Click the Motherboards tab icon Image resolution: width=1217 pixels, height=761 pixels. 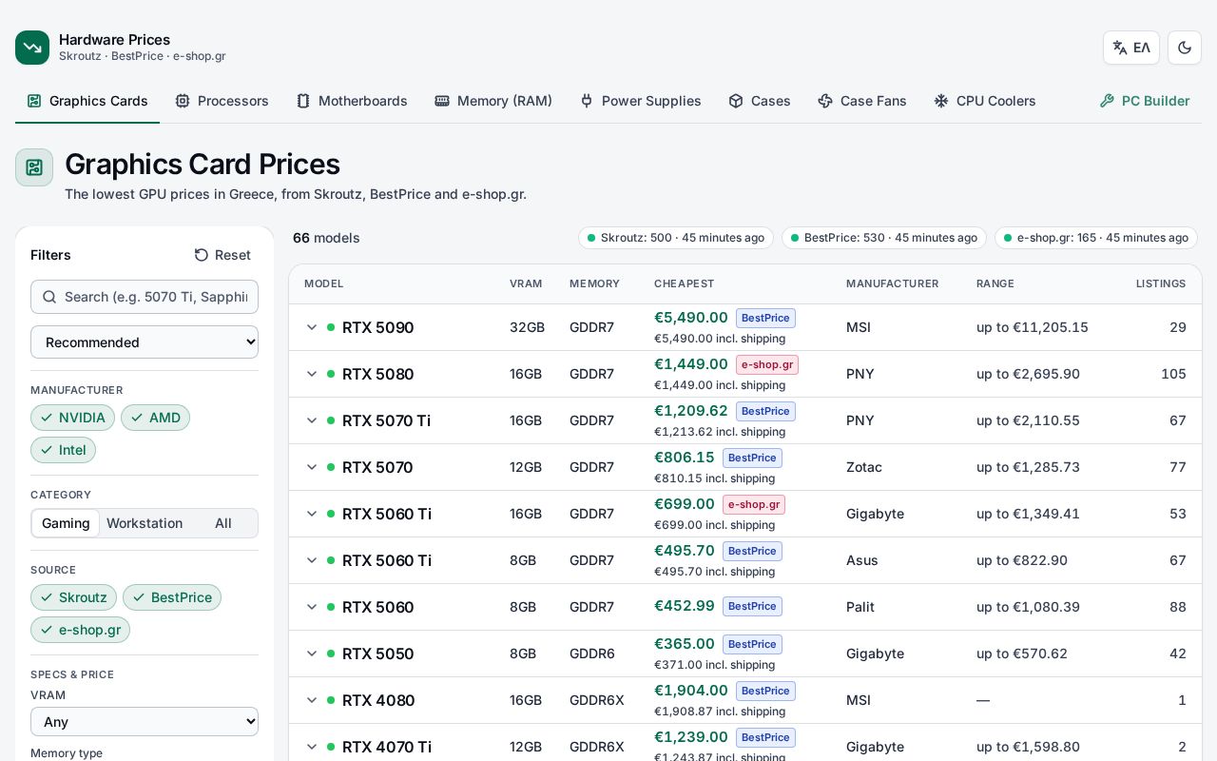303,101
